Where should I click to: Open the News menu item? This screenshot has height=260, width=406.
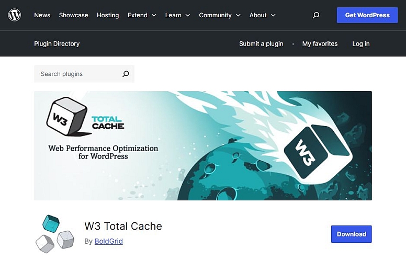[42, 15]
